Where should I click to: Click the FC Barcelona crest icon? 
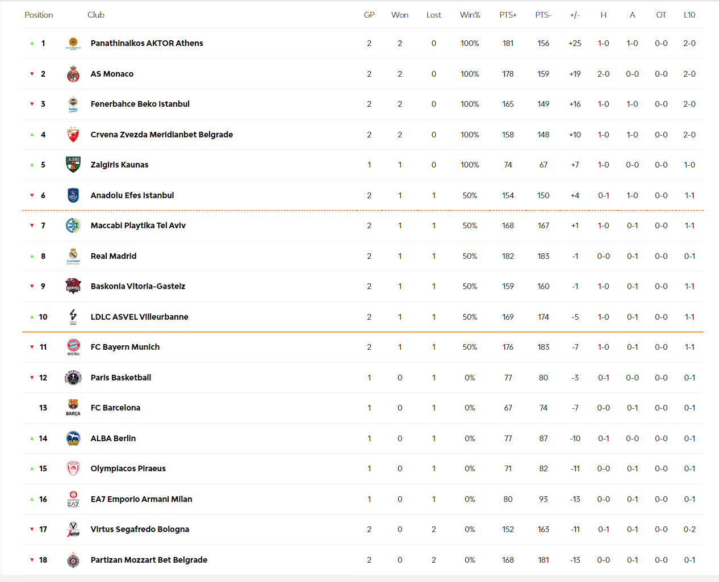(x=73, y=408)
